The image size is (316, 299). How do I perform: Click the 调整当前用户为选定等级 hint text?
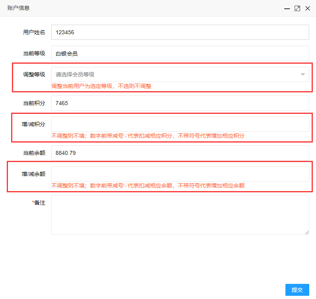(x=101, y=86)
